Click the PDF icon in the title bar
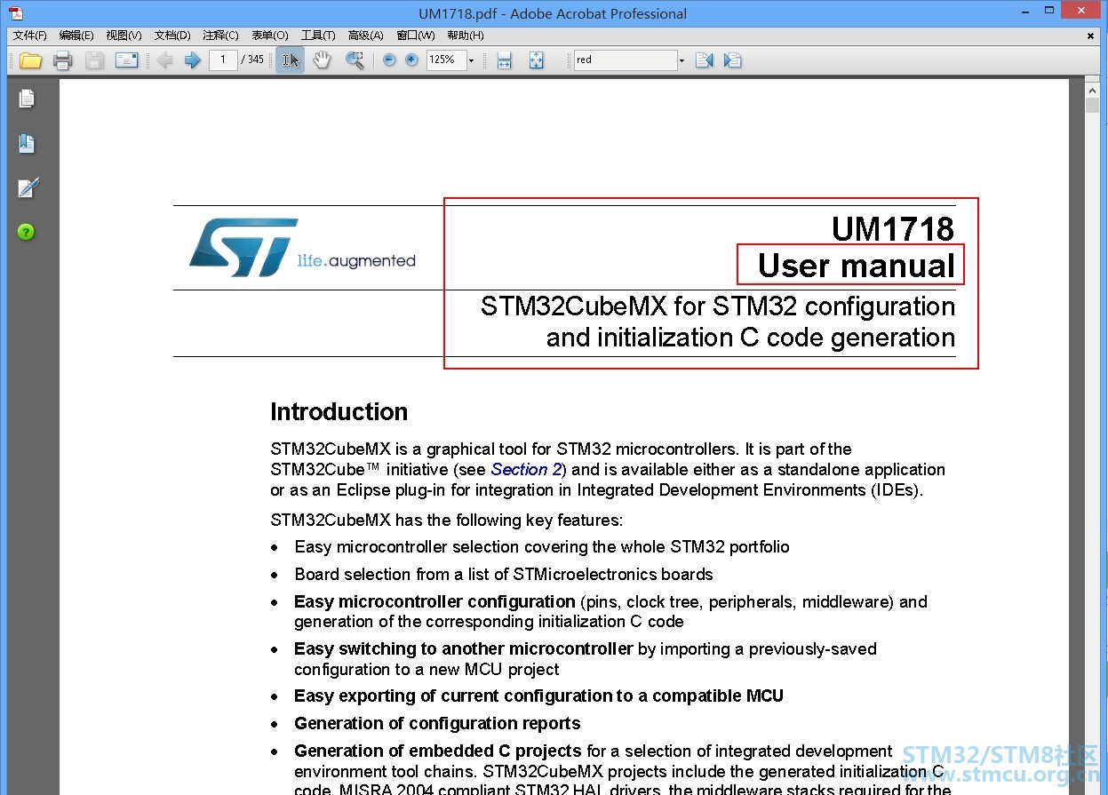 coord(17,13)
